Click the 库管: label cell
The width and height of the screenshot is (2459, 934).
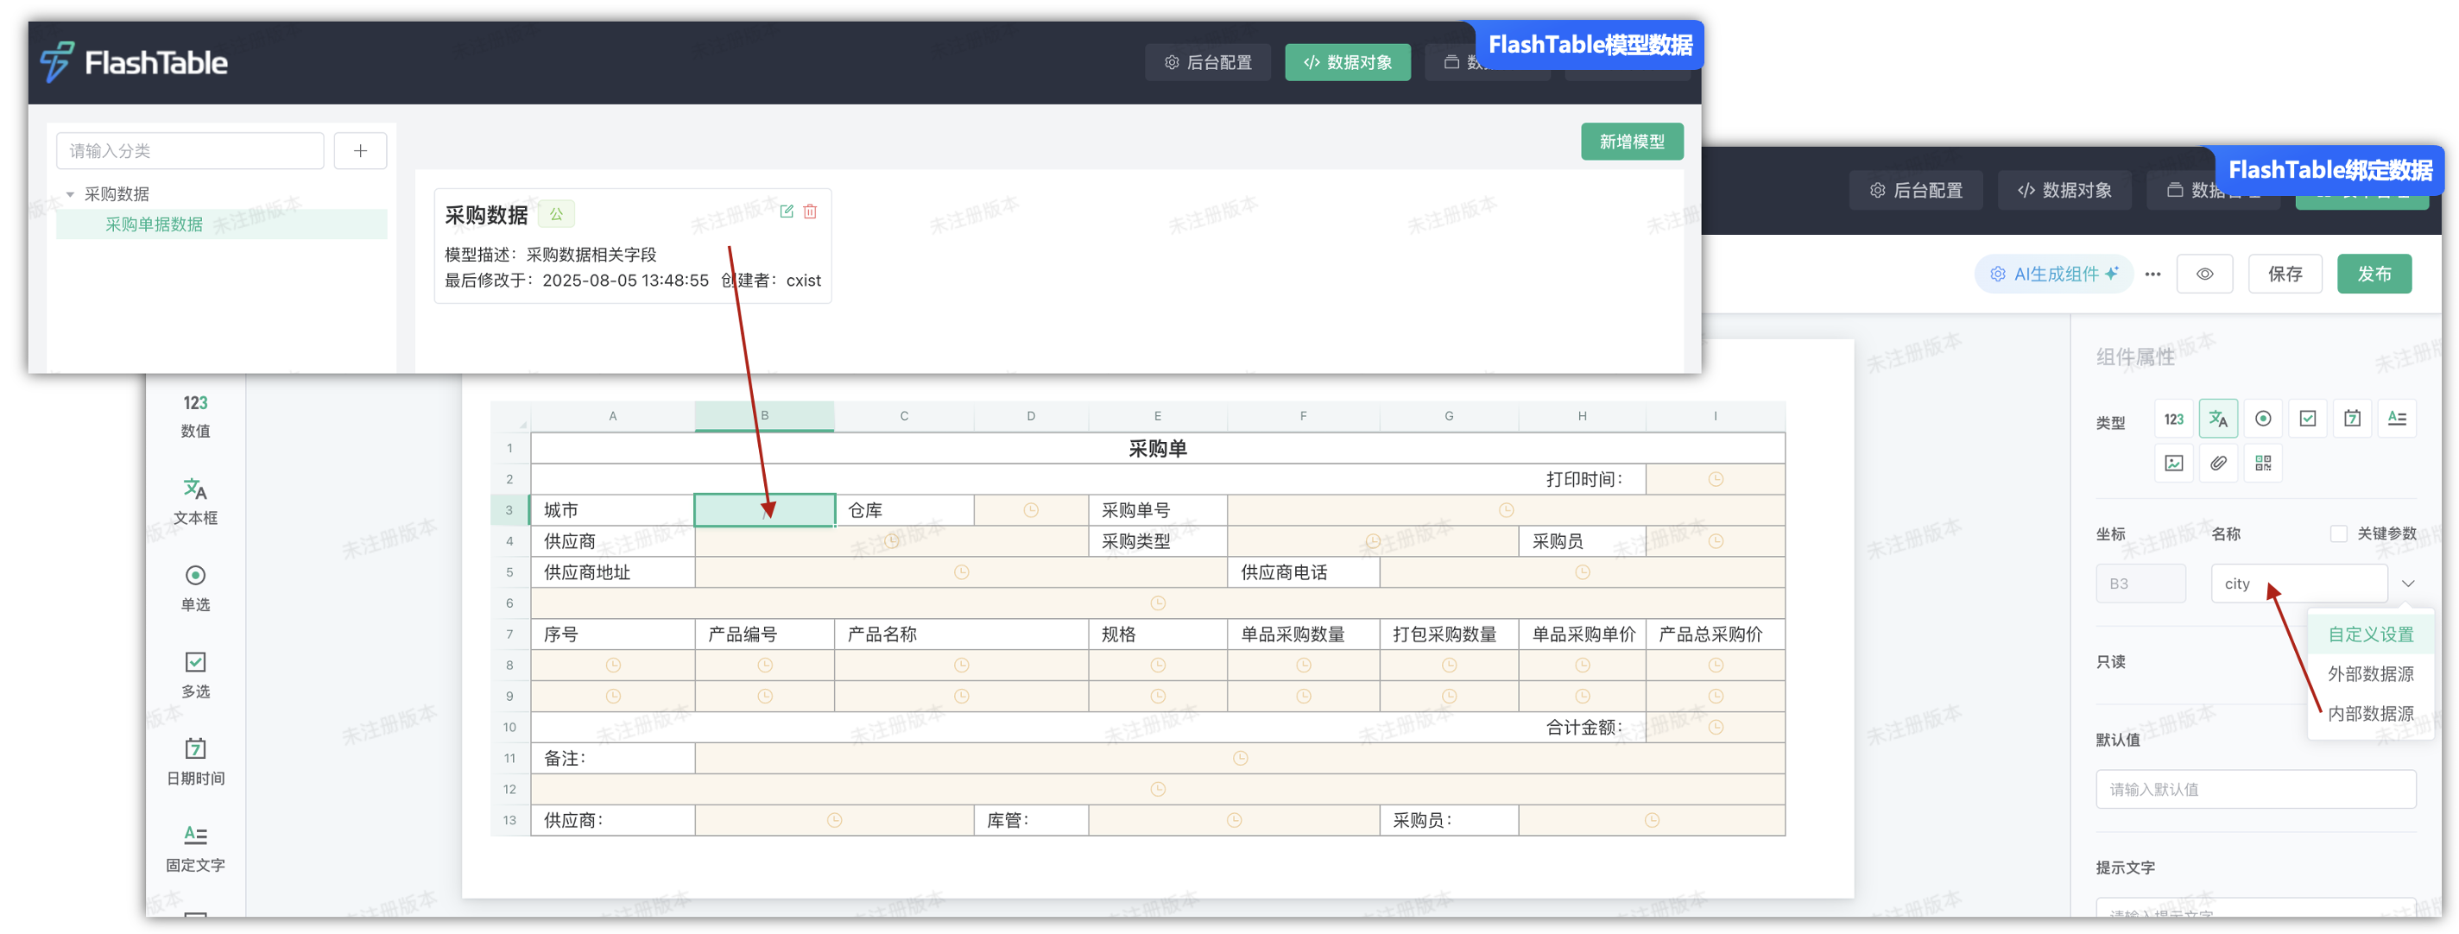pyautogui.click(x=1031, y=820)
